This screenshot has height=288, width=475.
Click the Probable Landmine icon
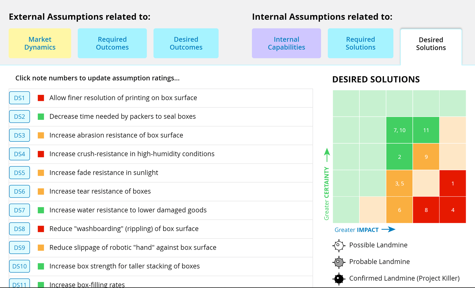[x=339, y=262]
